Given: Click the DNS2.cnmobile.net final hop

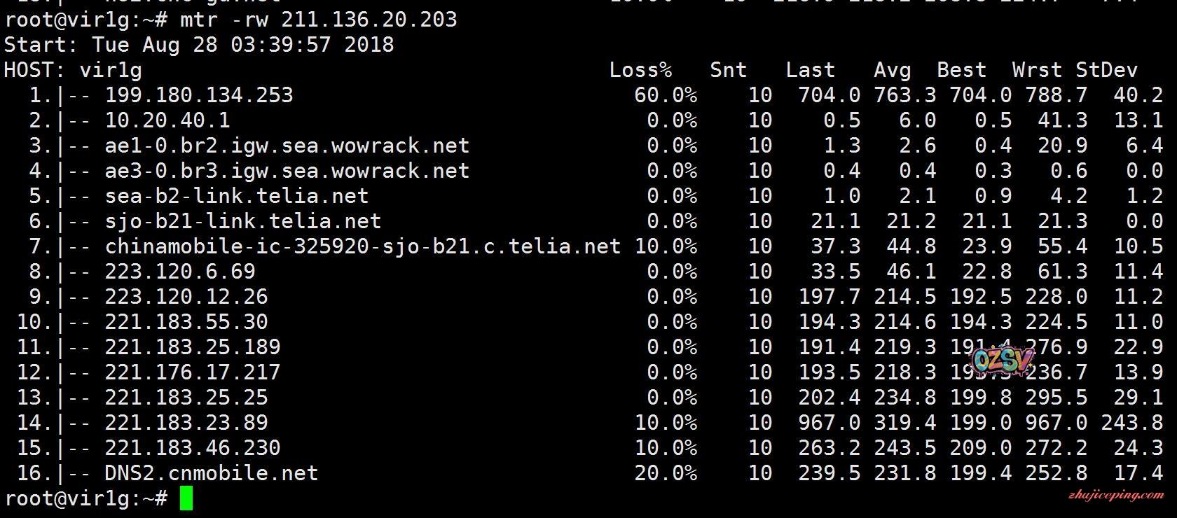Looking at the screenshot, I should point(212,473).
